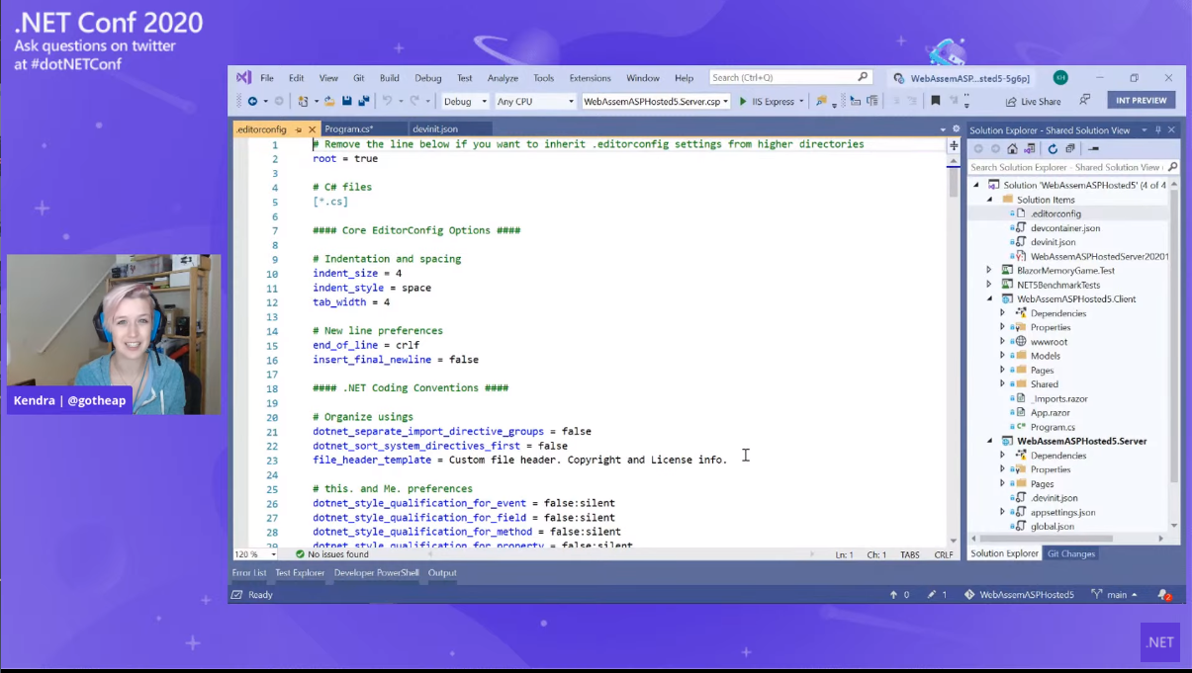Switch to the Program.cs tab
The height and width of the screenshot is (673, 1192).
[349, 129]
